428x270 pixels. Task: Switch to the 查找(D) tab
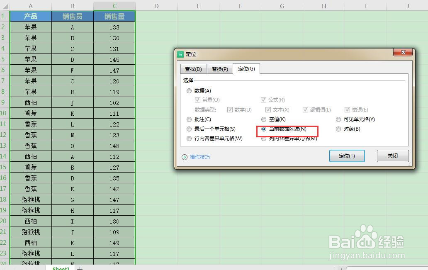193,69
